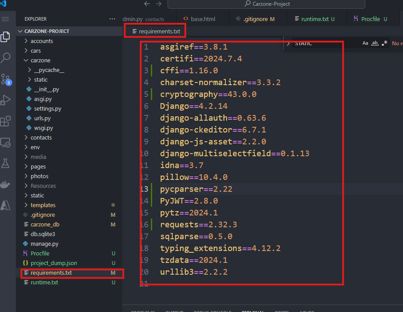Open Explorer more actions ellipsis
This screenshot has width=403, height=312.
pos(112,19)
